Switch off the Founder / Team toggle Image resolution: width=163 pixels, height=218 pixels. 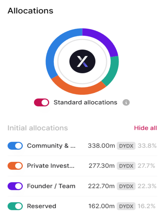point(15,186)
